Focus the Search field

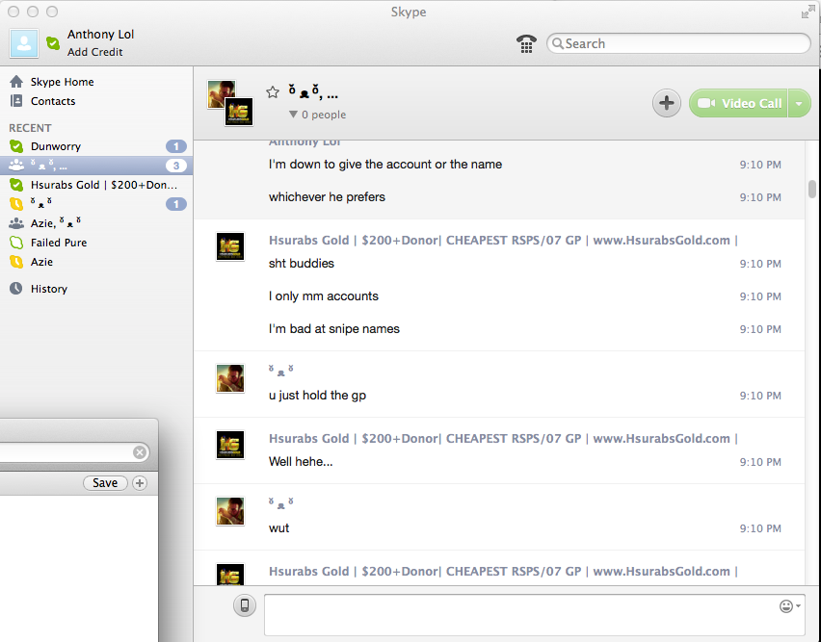click(678, 43)
